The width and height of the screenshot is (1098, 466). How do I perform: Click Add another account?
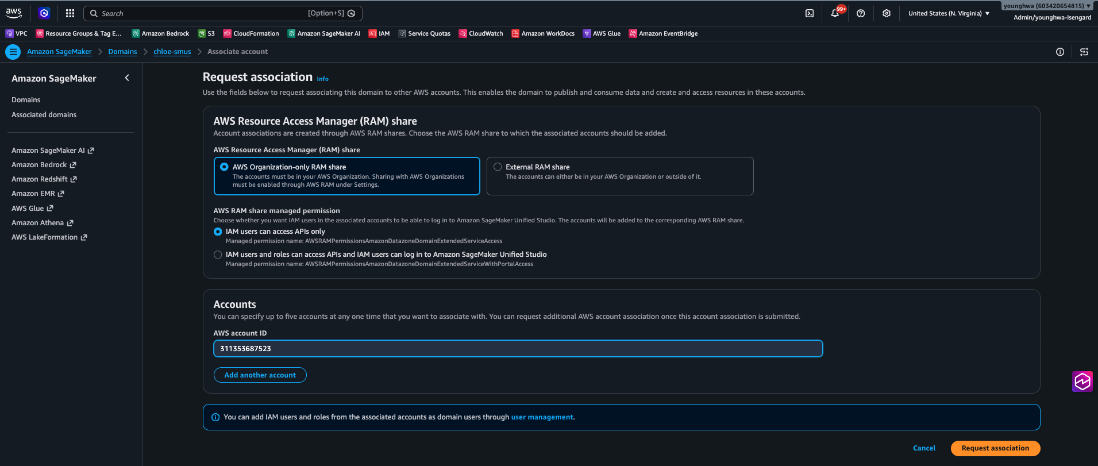point(260,375)
